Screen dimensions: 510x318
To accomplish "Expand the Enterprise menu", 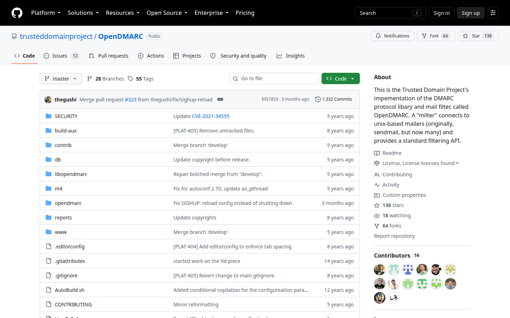I will point(211,13).
